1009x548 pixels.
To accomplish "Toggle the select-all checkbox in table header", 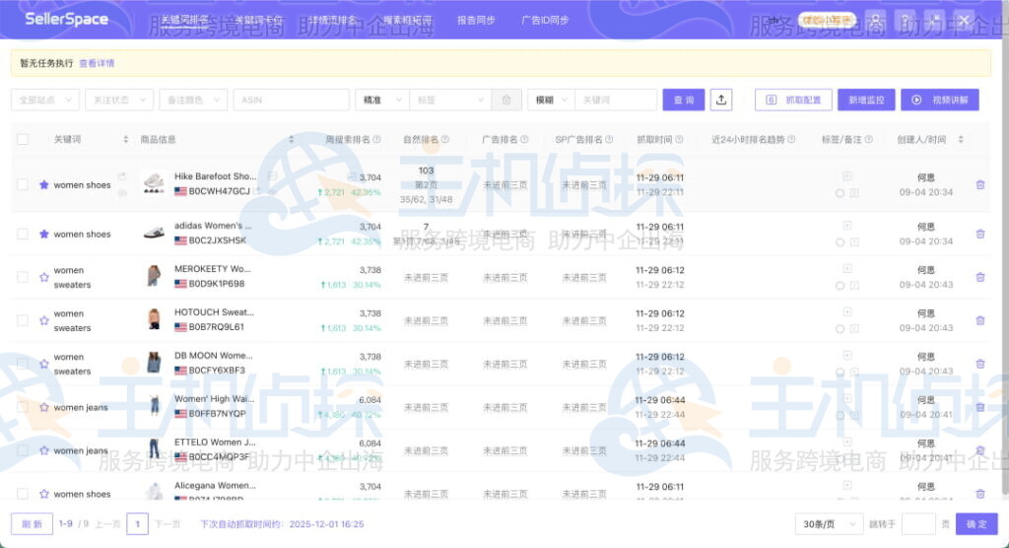I will pyautogui.click(x=23, y=139).
